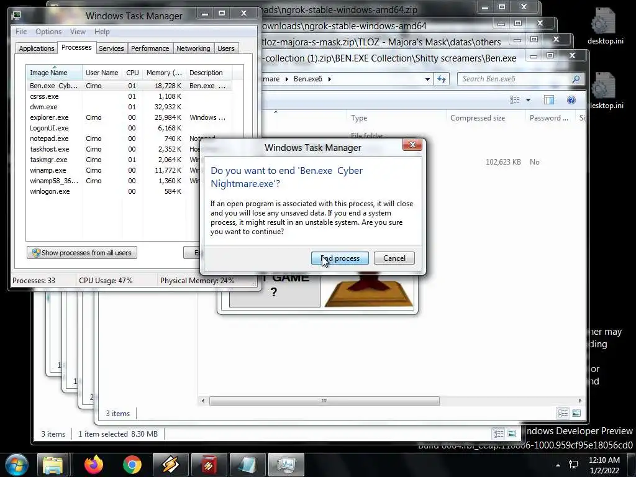Viewport: 636px width, 477px height.
Task: Show hidden system tray icons
Action: (558, 465)
